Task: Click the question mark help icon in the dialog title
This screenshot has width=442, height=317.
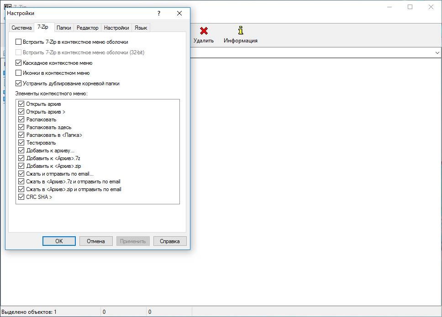Action: pyautogui.click(x=159, y=13)
